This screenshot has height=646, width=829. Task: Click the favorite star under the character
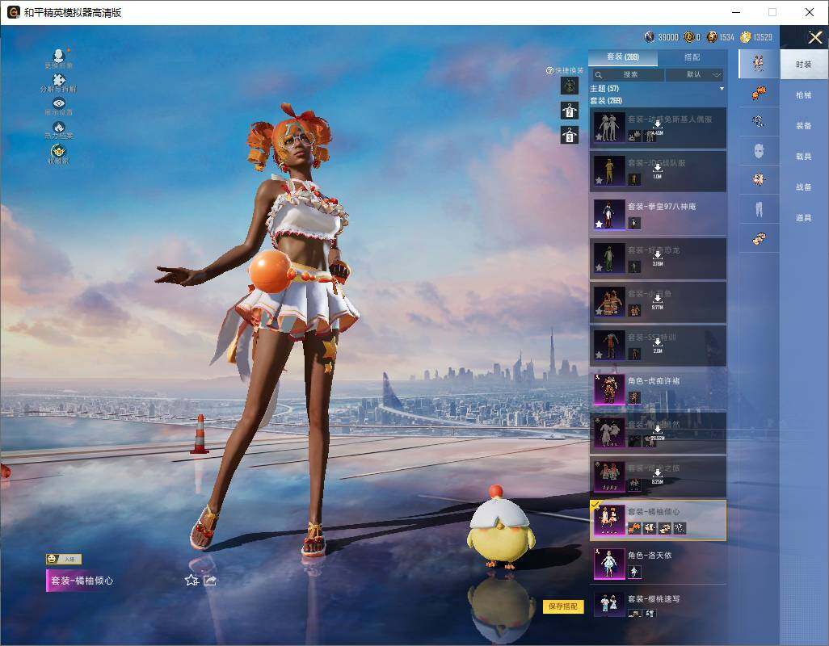(191, 581)
